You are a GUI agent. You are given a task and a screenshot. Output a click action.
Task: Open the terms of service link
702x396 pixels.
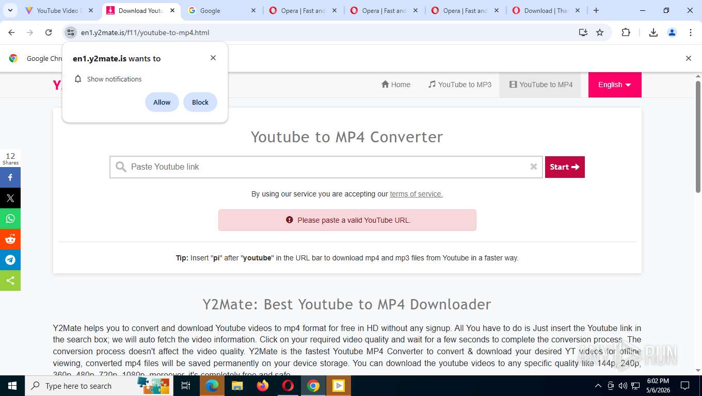pos(416,194)
